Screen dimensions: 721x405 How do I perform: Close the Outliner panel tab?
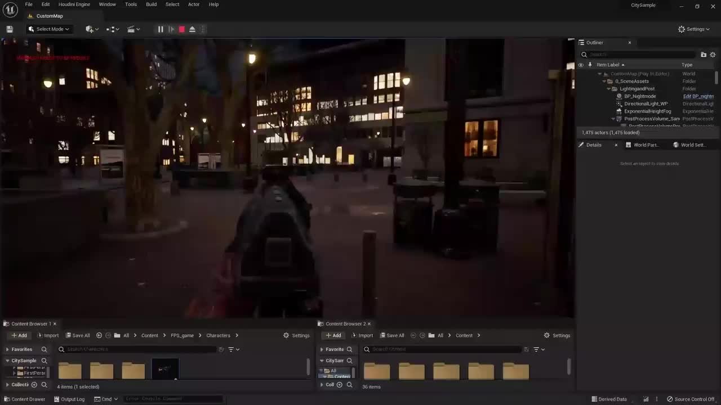pyautogui.click(x=630, y=43)
